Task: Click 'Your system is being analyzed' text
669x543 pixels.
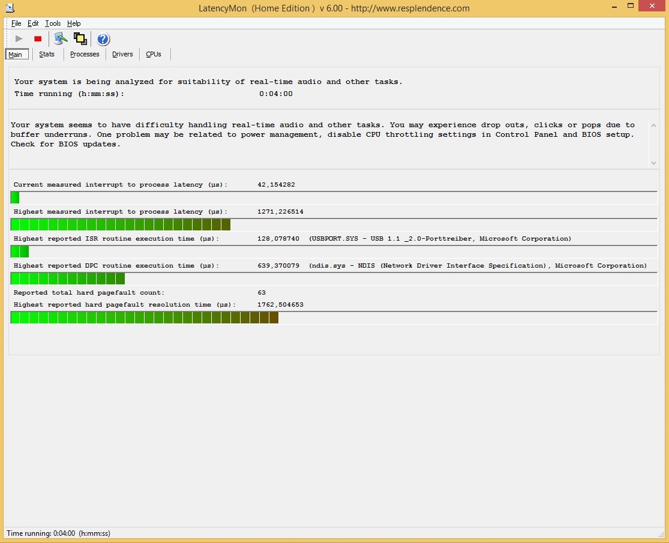Action: (x=208, y=82)
